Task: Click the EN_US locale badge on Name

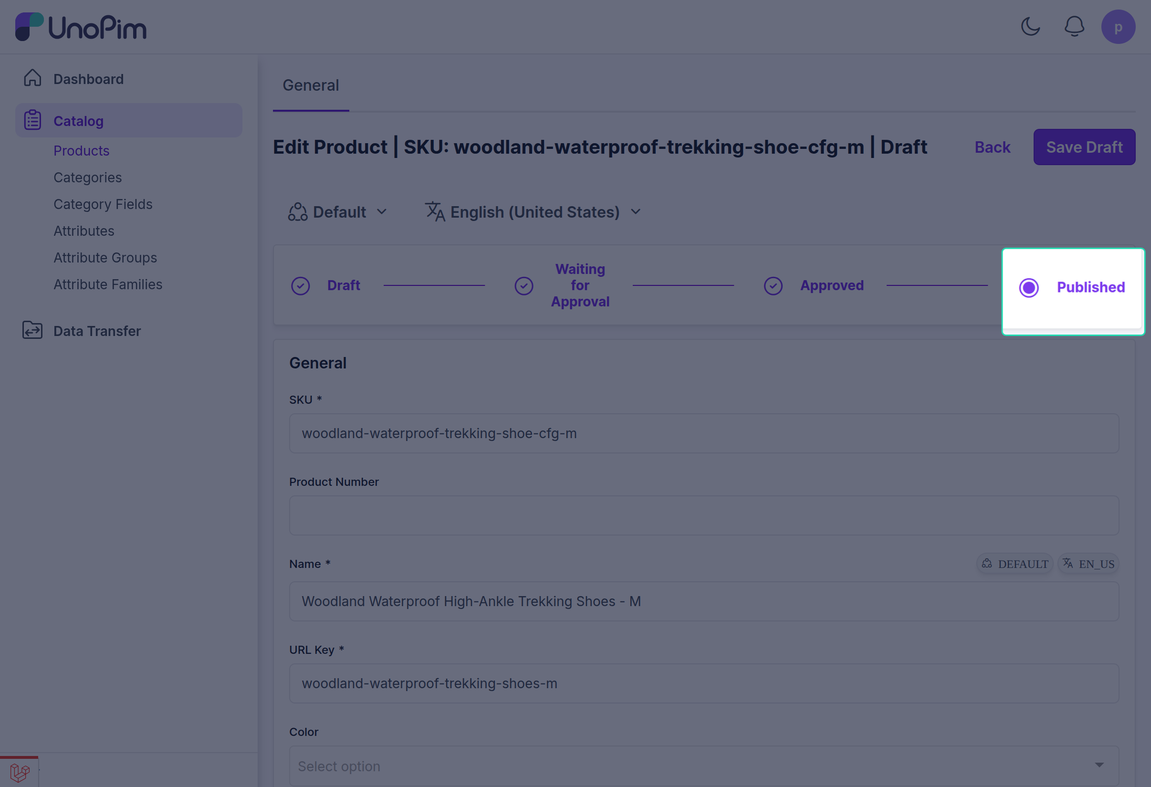Action: click(1088, 564)
